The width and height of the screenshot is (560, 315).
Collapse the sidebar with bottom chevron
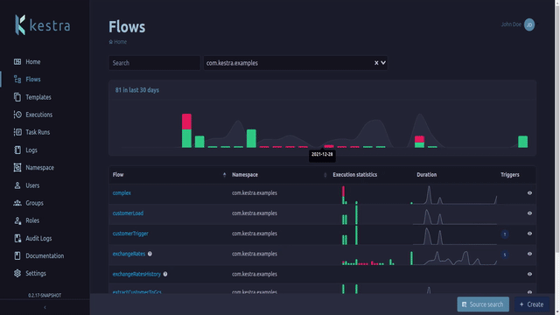tap(45, 307)
